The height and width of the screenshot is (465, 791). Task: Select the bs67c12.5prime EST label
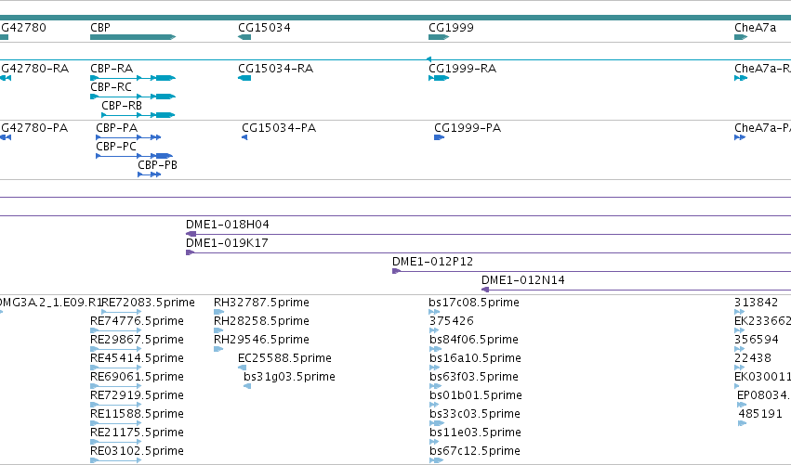(x=475, y=451)
